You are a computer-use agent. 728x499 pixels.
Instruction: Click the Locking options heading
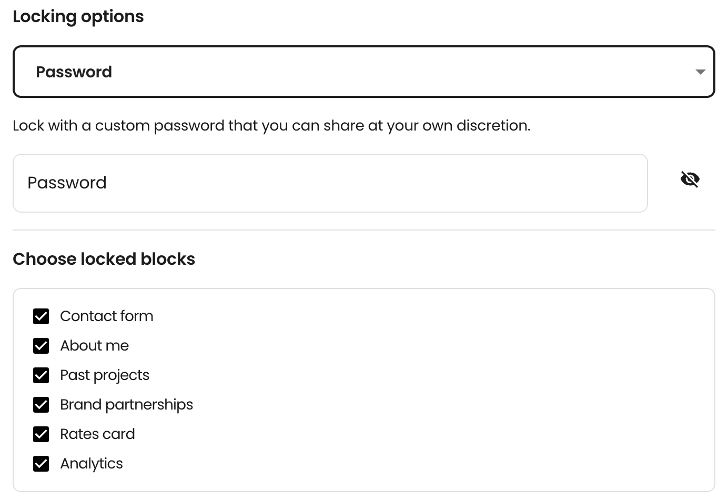pos(78,17)
